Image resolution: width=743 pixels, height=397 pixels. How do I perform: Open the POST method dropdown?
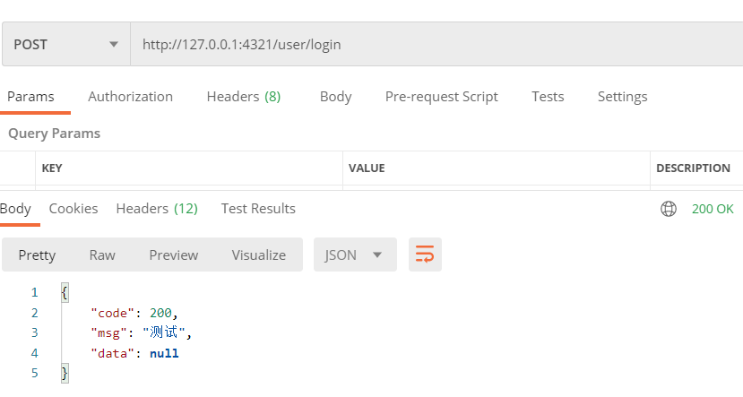click(x=66, y=44)
